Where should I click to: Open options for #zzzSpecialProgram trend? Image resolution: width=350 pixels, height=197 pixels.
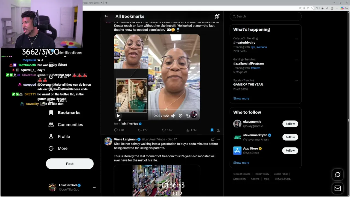(296, 60)
